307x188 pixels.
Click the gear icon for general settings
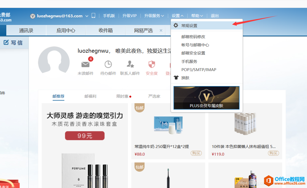click(x=176, y=26)
